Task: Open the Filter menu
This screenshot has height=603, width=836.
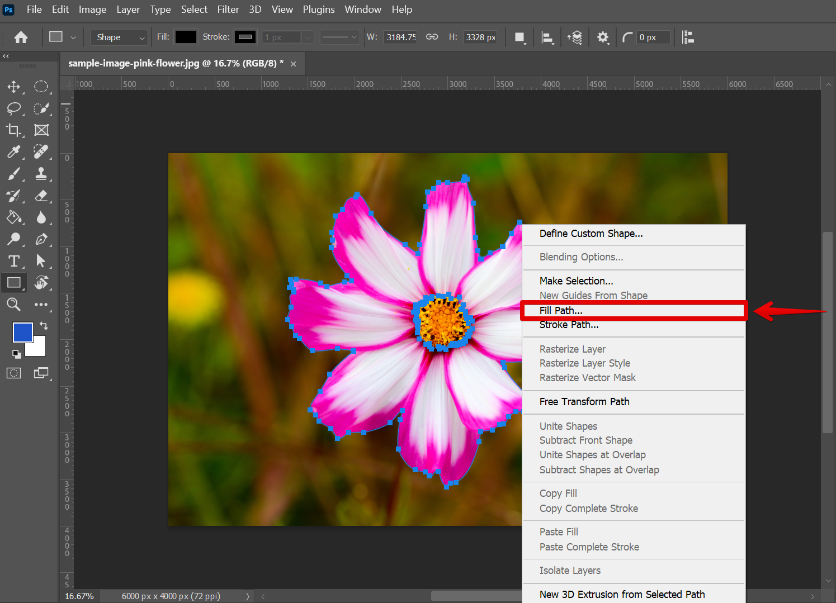Action: tap(228, 10)
